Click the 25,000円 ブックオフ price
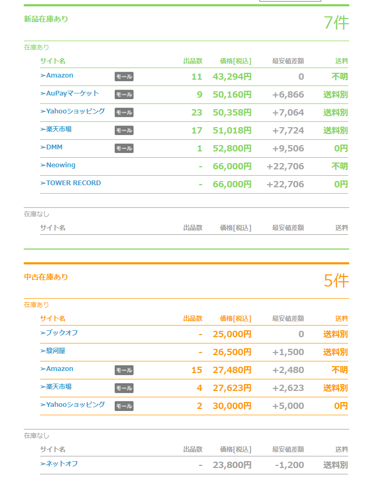Viewport: 373px width, 477px height. [x=232, y=335]
